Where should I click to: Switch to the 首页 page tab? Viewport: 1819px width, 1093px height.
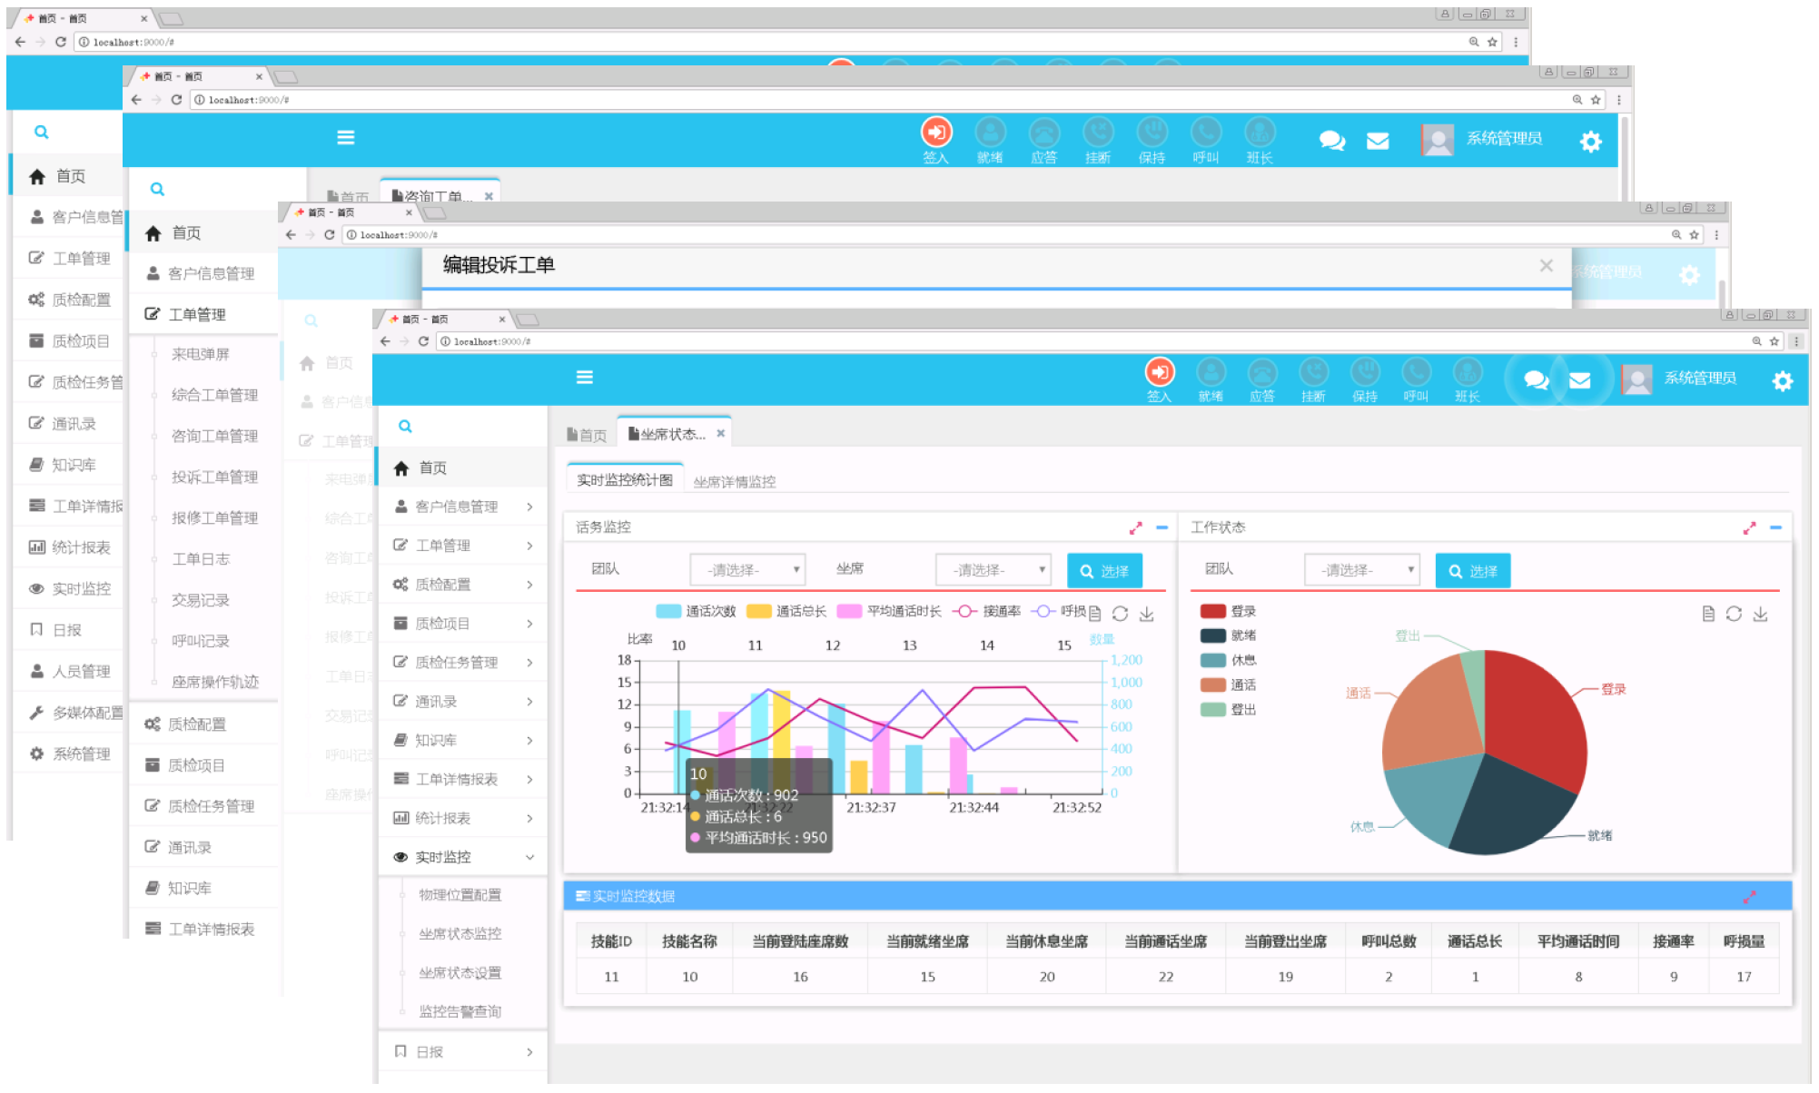(587, 435)
